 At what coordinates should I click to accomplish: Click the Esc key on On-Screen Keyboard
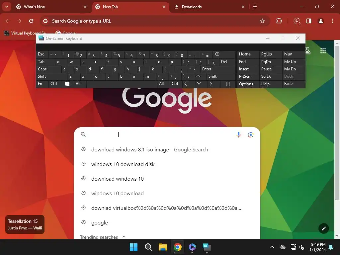pyautogui.click(x=42, y=54)
